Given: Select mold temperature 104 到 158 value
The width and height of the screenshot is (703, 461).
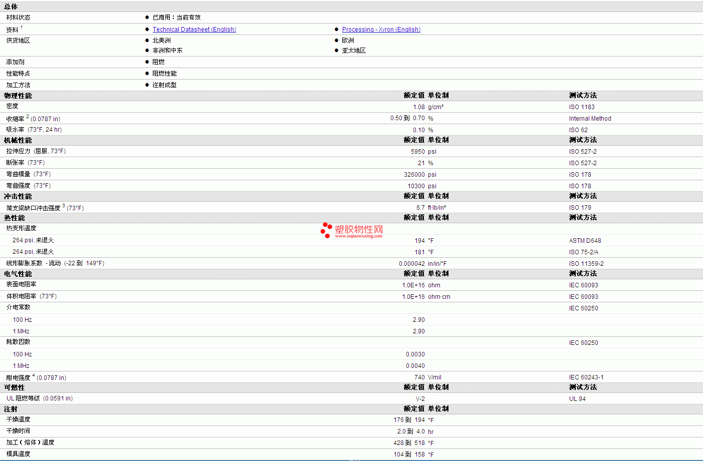Looking at the screenshot, I should coord(409,454).
